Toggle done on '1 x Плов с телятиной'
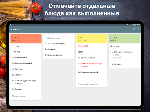150x112 pixels. [88, 72]
